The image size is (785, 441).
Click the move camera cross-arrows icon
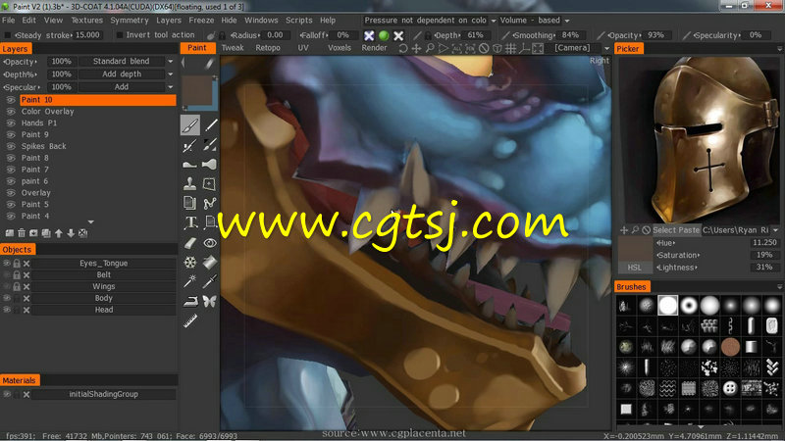coord(416,48)
